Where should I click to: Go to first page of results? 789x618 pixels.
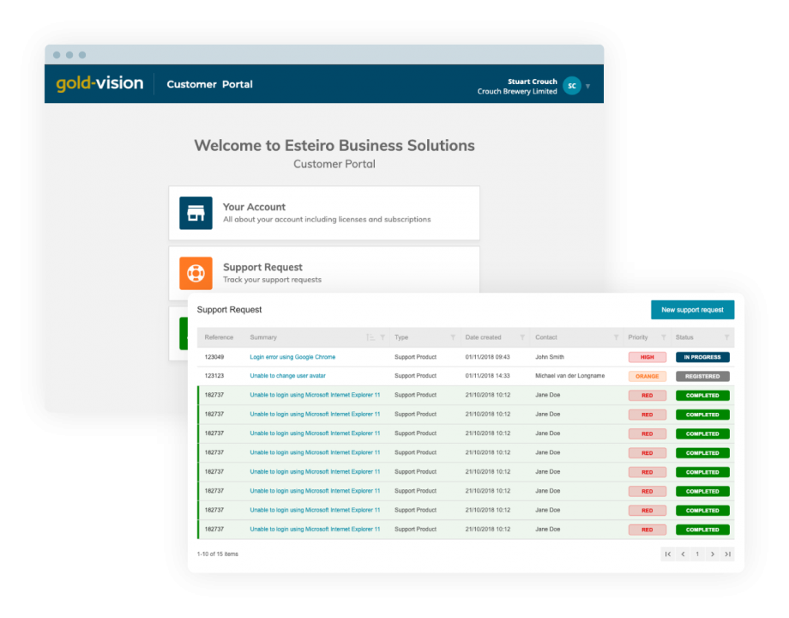click(668, 554)
